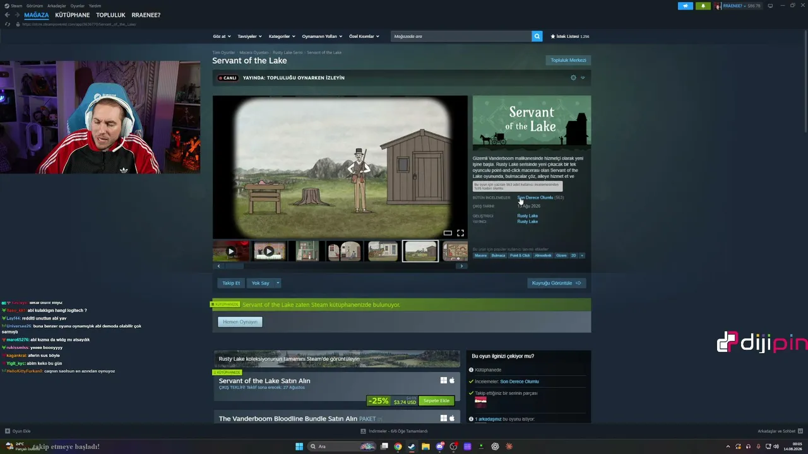Open the İstek Listesi wishlist star link
Viewport: 808px width, 454px height.
pos(569,37)
